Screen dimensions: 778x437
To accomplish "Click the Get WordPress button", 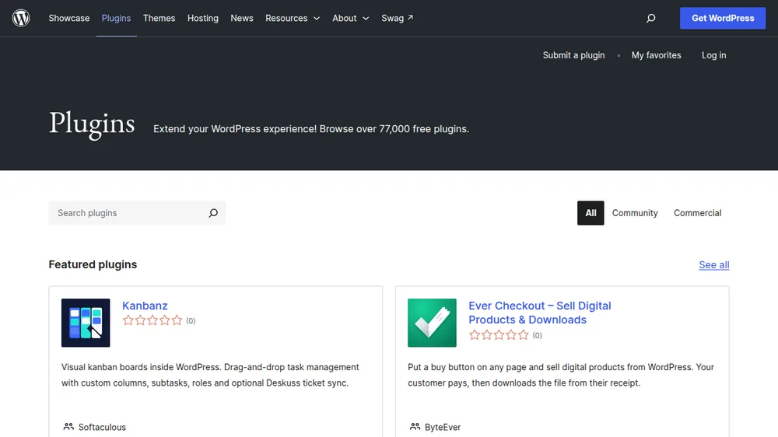I will 723,18.
